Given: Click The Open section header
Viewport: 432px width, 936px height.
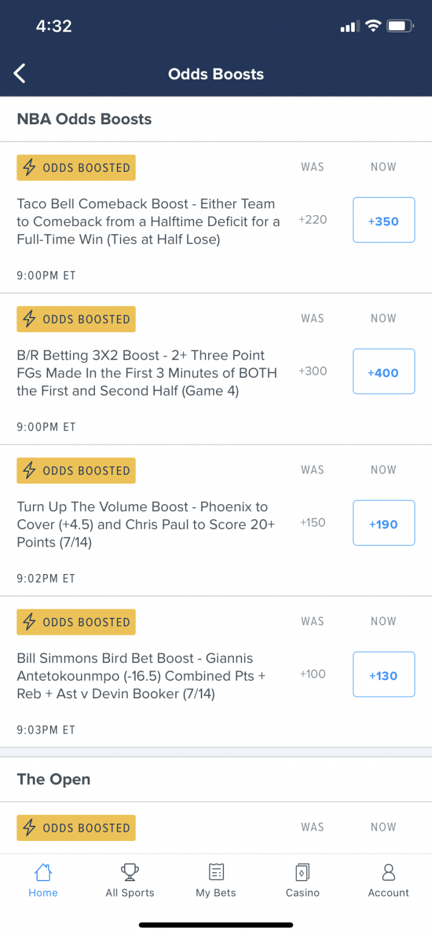Looking at the screenshot, I should pyautogui.click(x=54, y=779).
